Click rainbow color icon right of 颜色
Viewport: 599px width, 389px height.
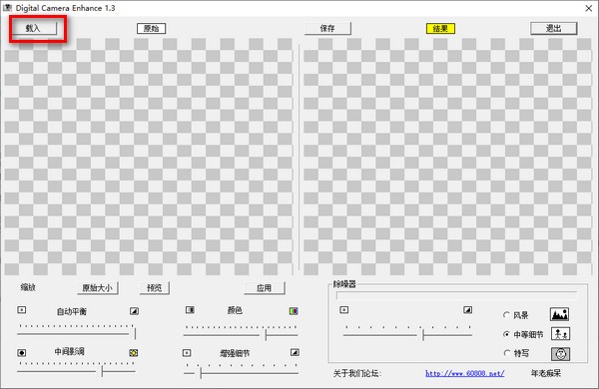294,311
